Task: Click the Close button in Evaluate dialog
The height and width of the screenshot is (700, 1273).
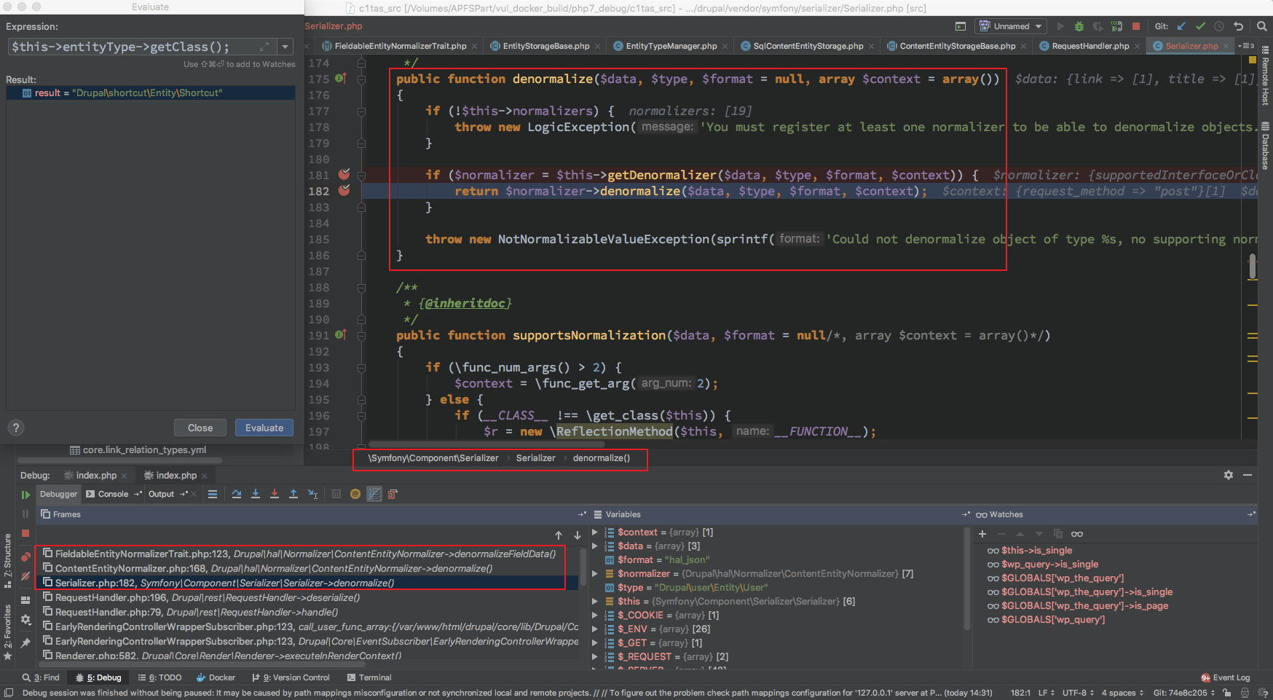Action: point(200,428)
